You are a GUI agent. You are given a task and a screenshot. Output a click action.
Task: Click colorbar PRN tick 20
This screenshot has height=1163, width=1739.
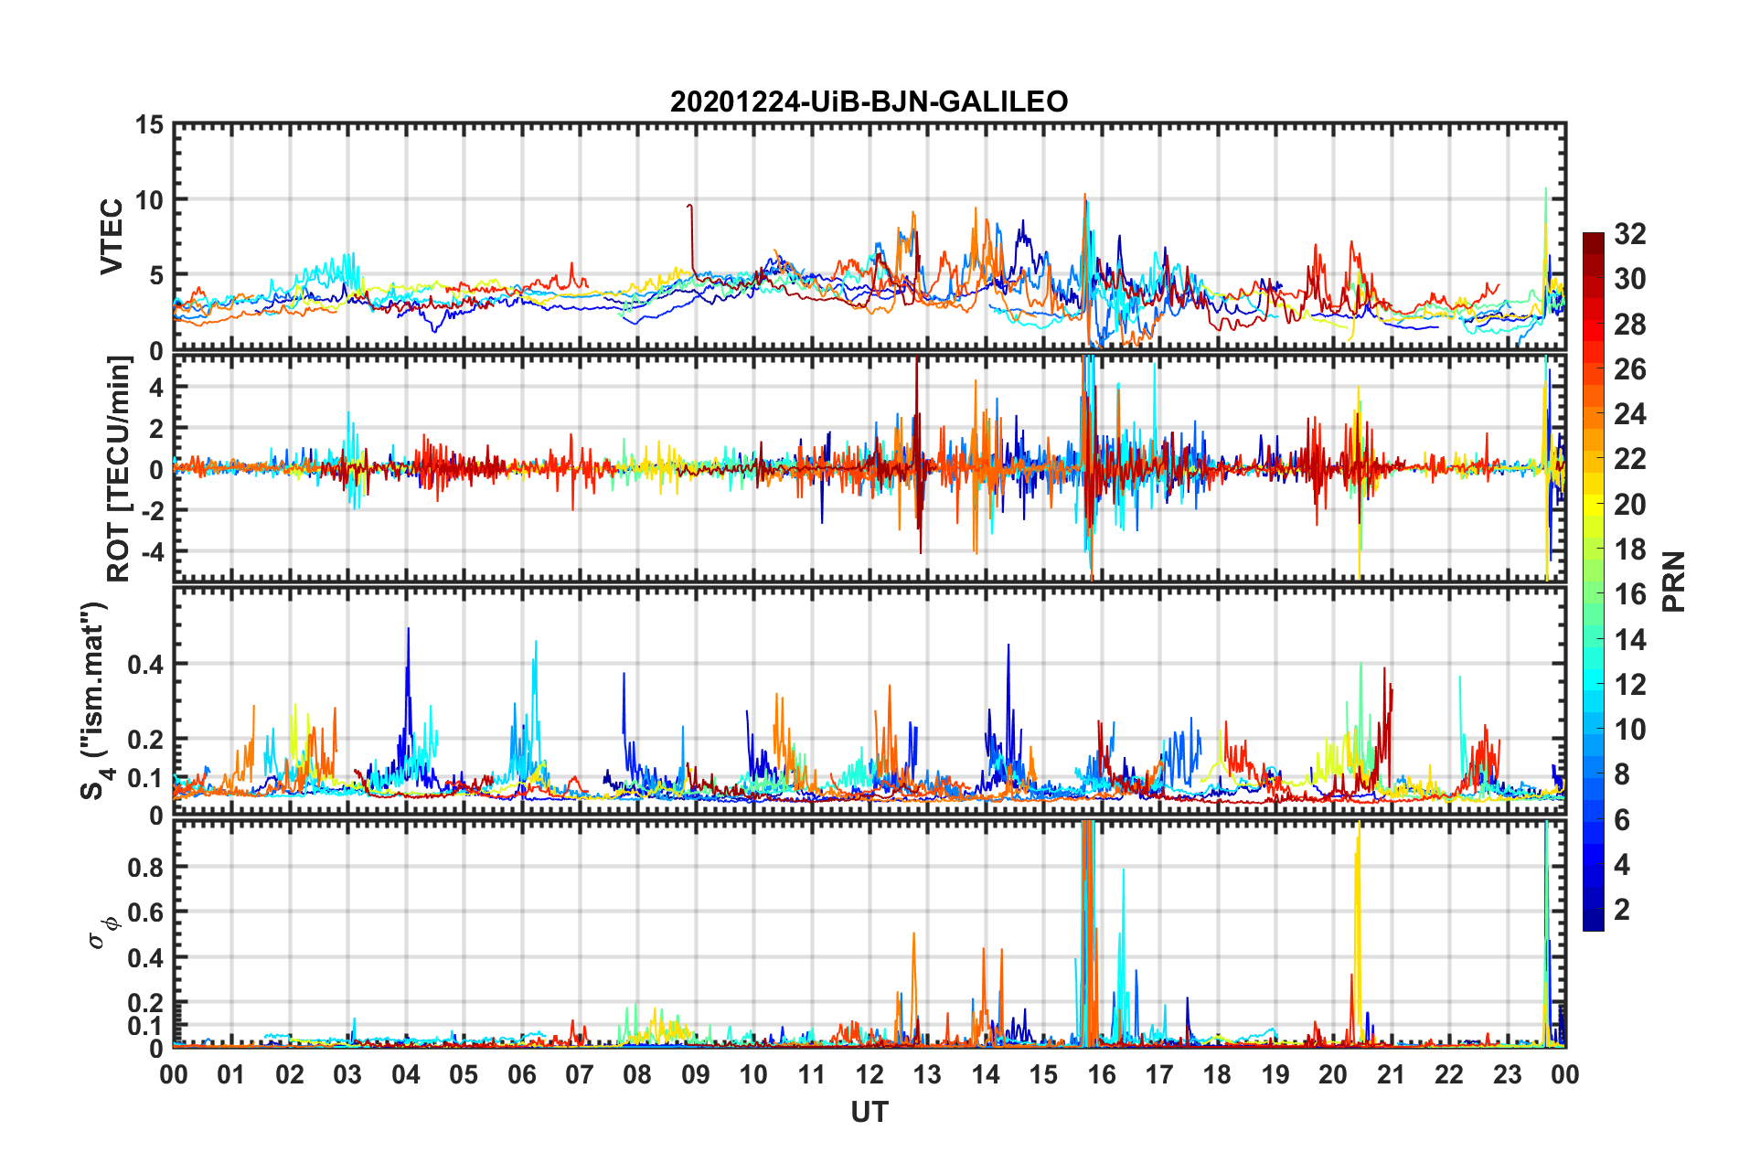1630,505
